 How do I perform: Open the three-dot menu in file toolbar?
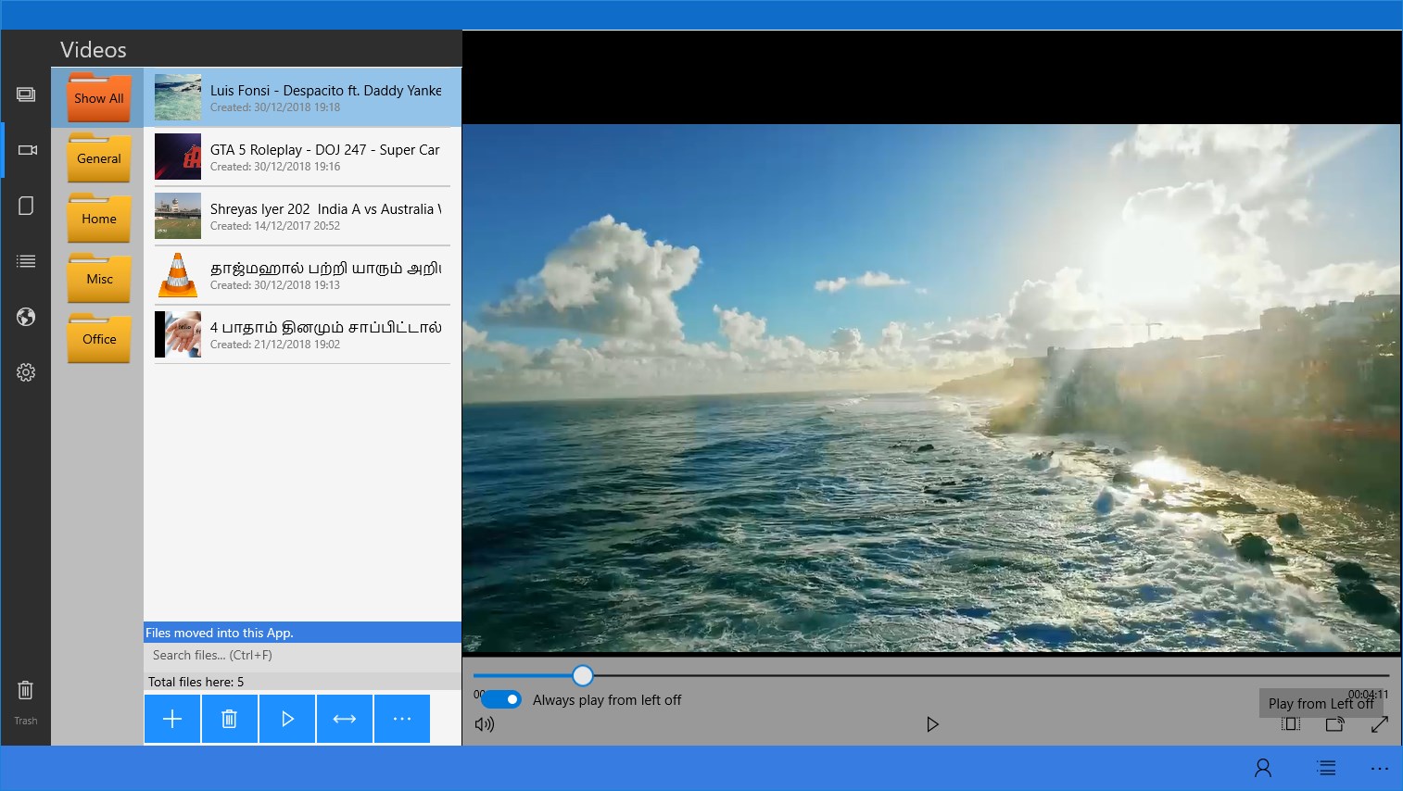tap(402, 719)
